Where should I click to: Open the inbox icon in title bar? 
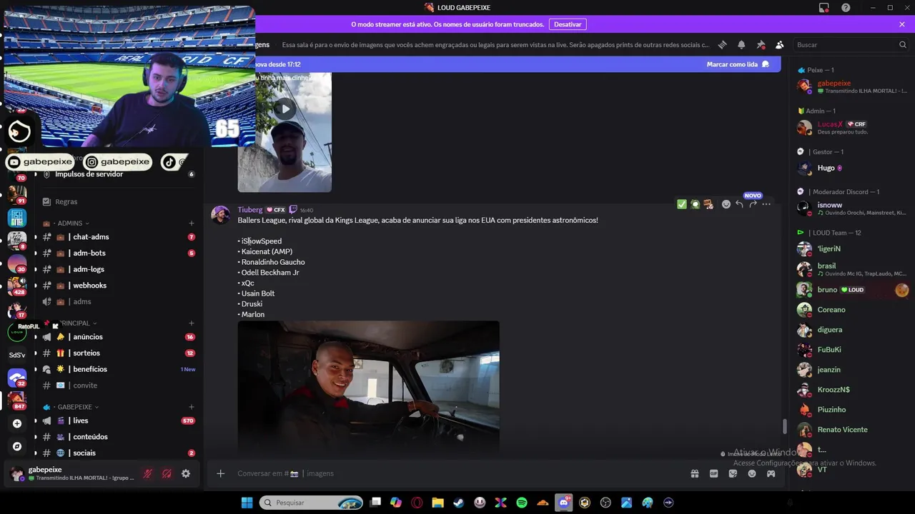pos(824,8)
